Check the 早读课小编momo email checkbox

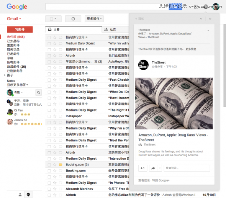click(49, 62)
